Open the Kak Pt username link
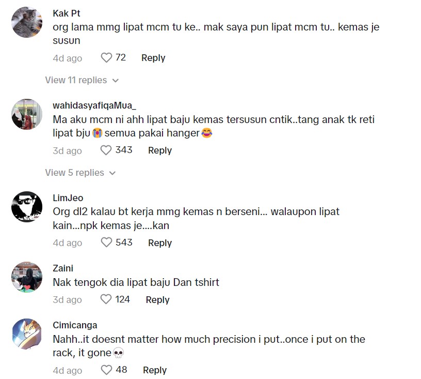 (x=67, y=13)
